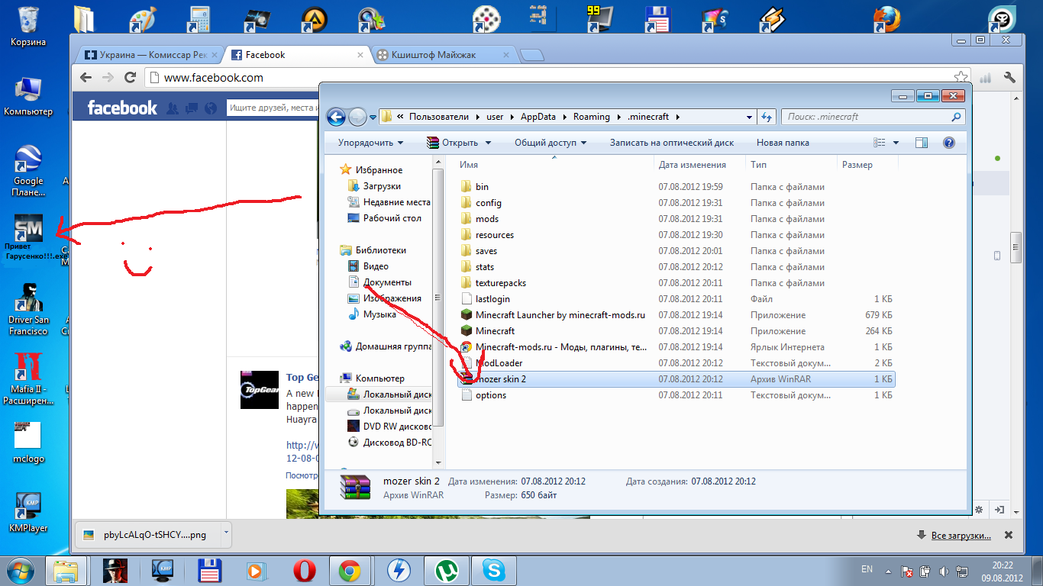Open the recent pages dropdown next to the forward arrow
1043x586 pixels.
[x=373, y=118]
